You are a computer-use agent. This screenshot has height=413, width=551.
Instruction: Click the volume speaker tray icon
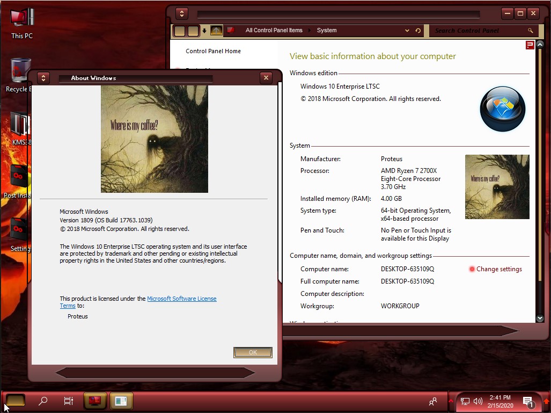click(x=477, y=401)
